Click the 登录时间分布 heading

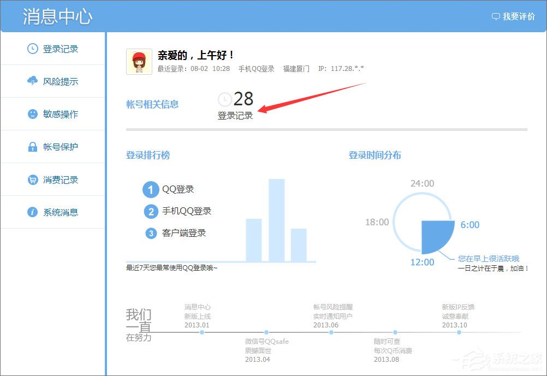pos(374,156)
